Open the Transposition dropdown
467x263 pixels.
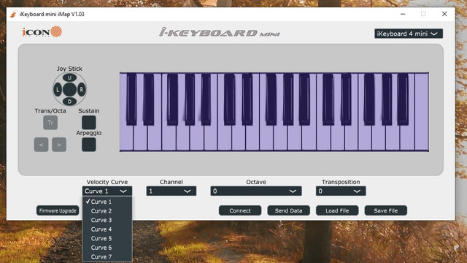pos(341,191)
